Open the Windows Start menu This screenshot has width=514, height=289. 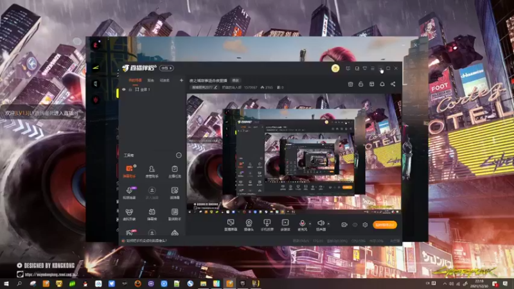click(x=6, y=283)
